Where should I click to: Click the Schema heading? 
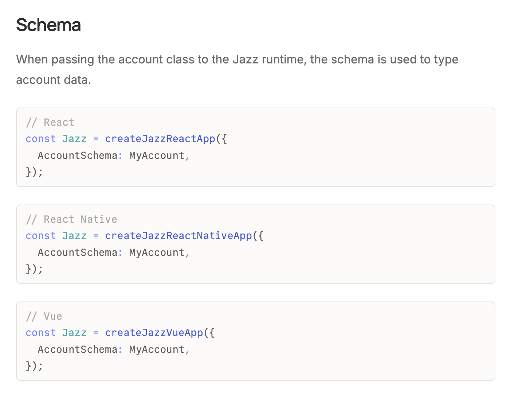pos(48,25)
